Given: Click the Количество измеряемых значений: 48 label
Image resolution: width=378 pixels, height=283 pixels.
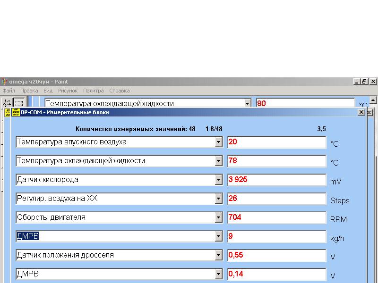Looking at the screenshot, I should tap(136, 129).
